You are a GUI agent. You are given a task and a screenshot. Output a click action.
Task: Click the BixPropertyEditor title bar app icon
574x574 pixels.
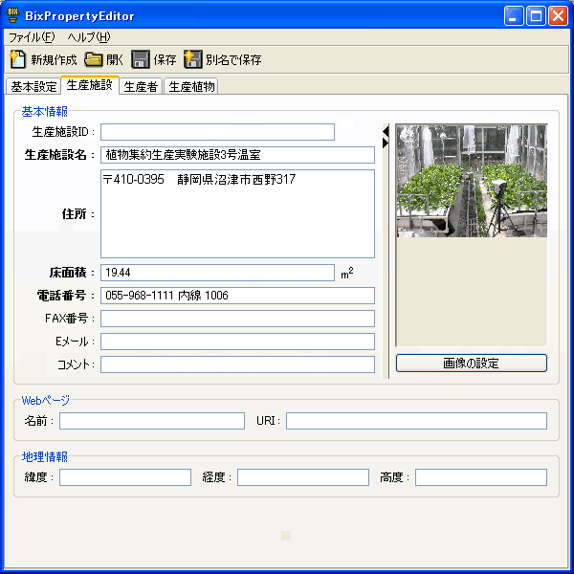point(13,16)
